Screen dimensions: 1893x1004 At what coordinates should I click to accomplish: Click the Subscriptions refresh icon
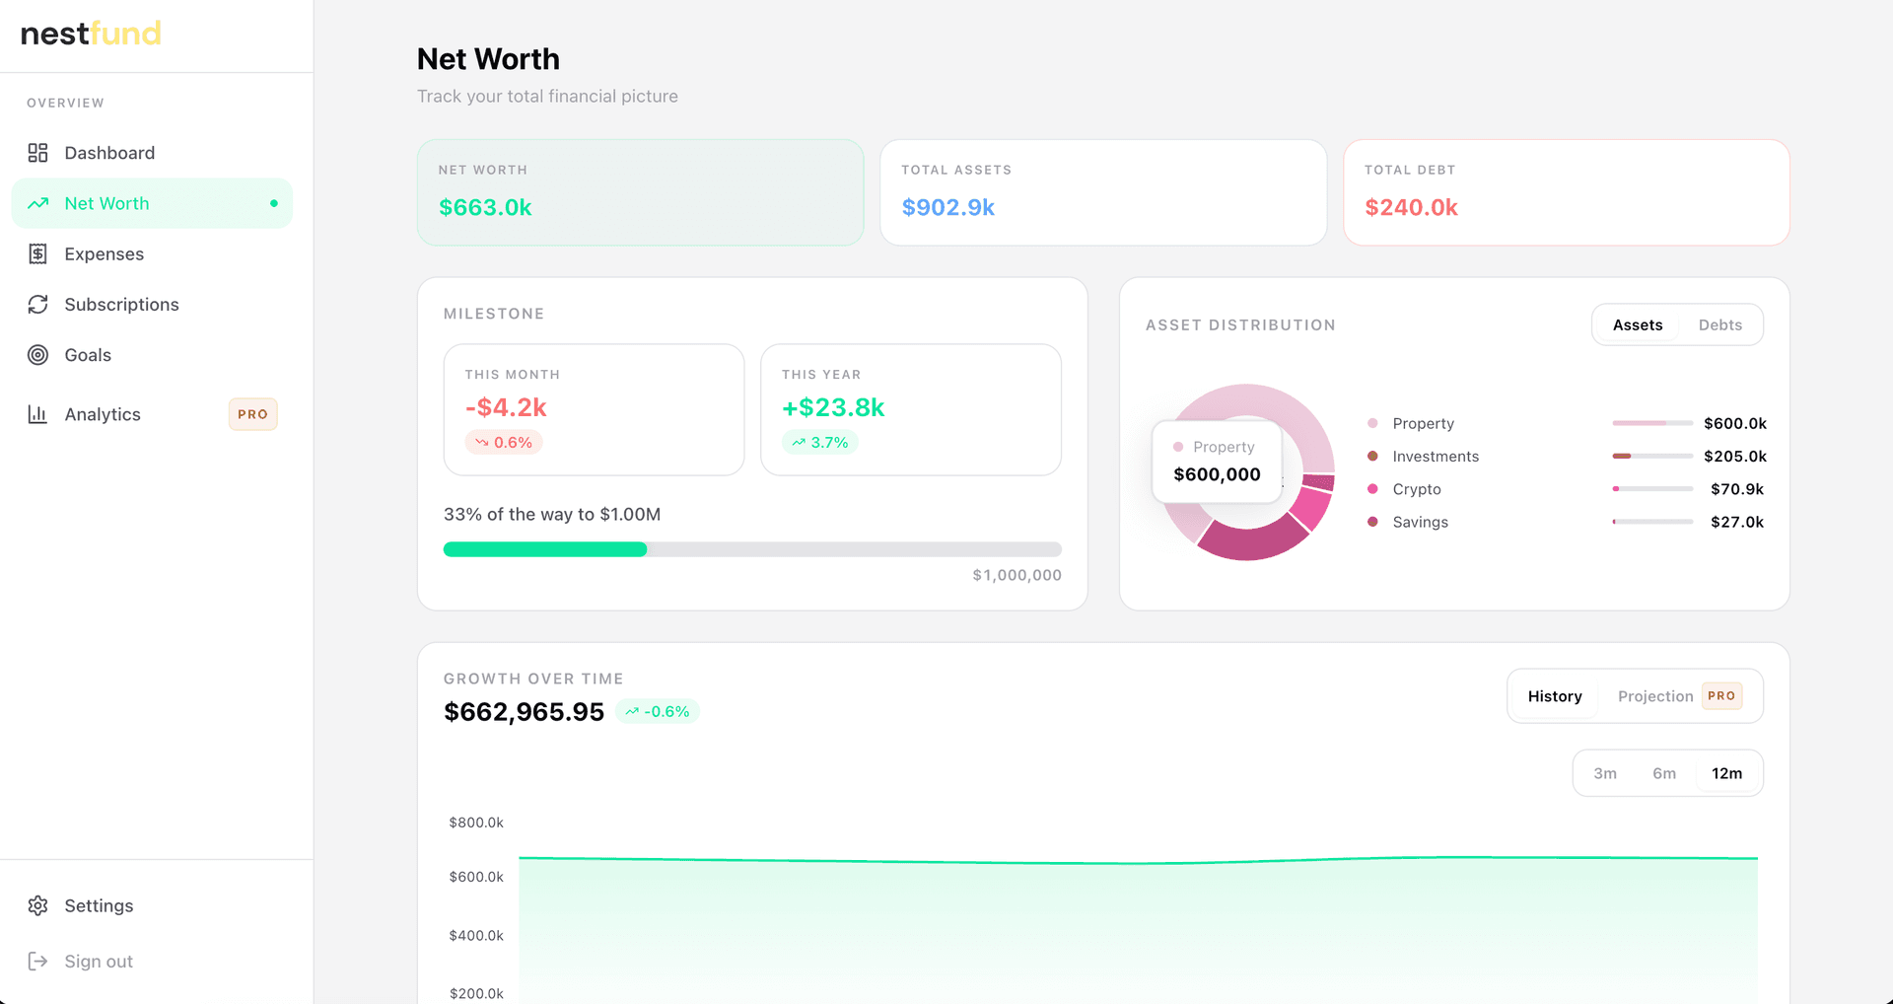tap(37, 304)
